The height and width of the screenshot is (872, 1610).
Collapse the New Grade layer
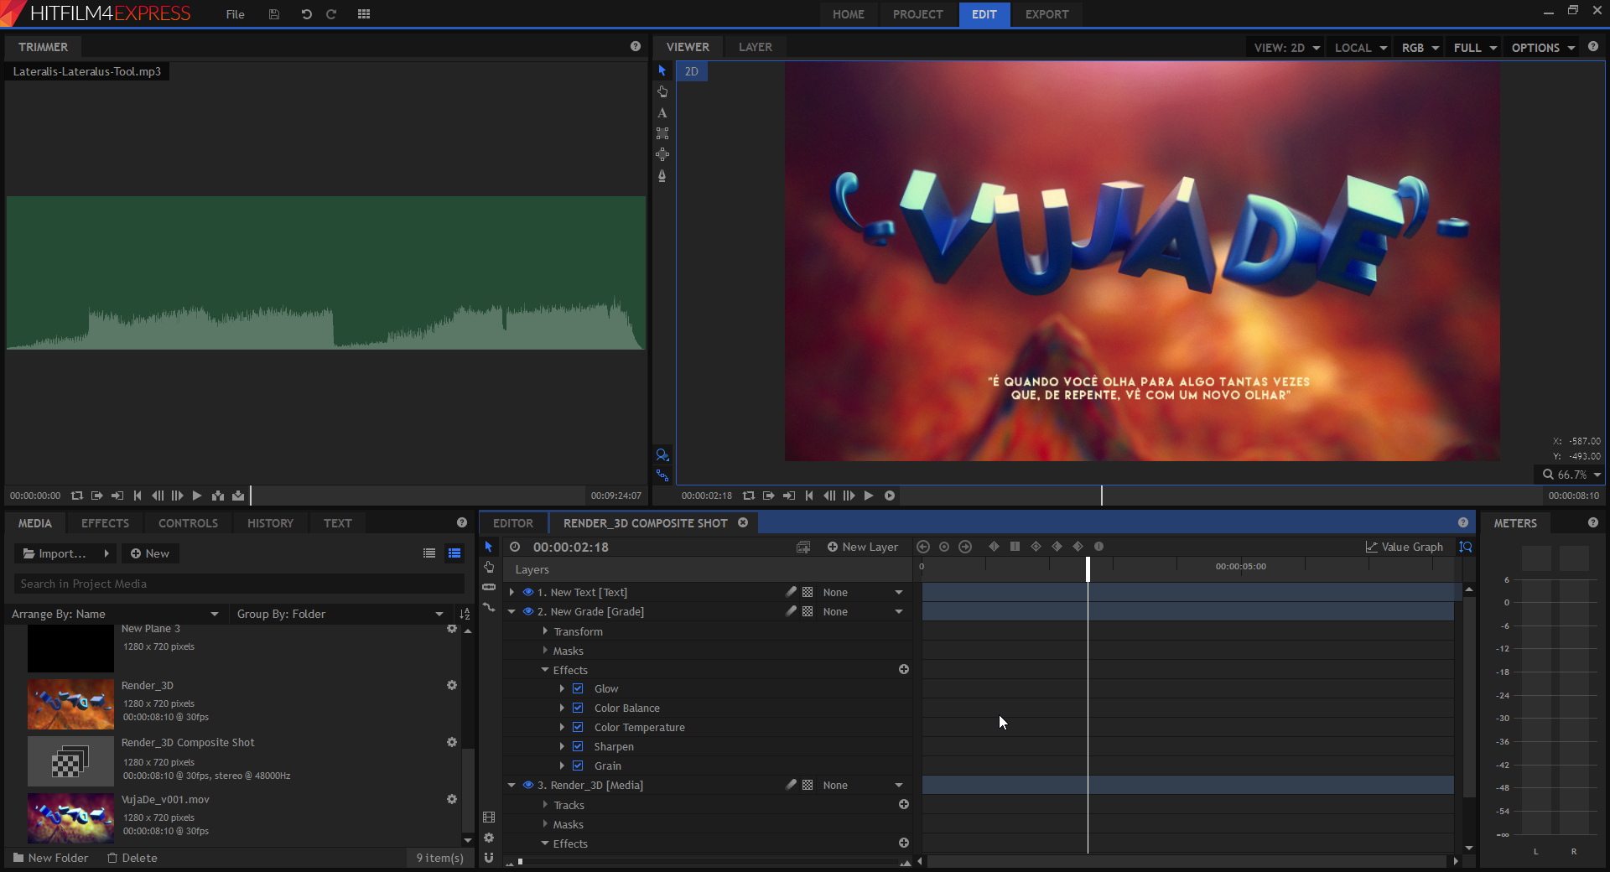pyautogui.click(x=512, y=611)
